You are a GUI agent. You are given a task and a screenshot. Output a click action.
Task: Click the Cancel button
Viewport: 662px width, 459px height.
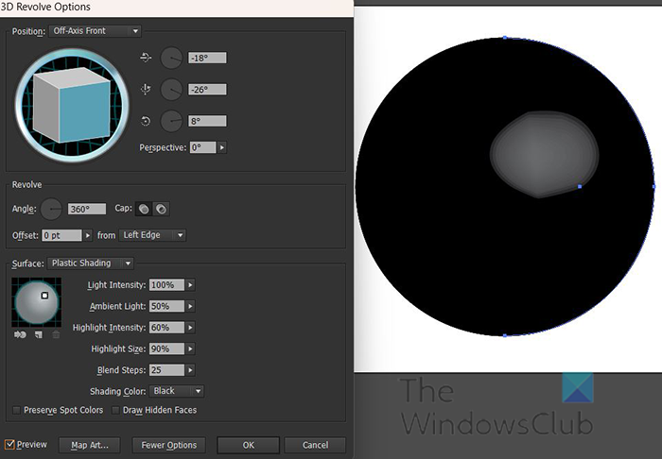click(315, 445)
